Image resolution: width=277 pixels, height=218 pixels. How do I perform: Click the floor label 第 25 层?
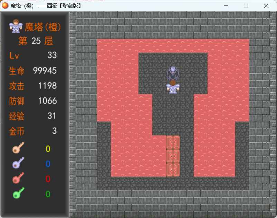click(x=36, y=41)
